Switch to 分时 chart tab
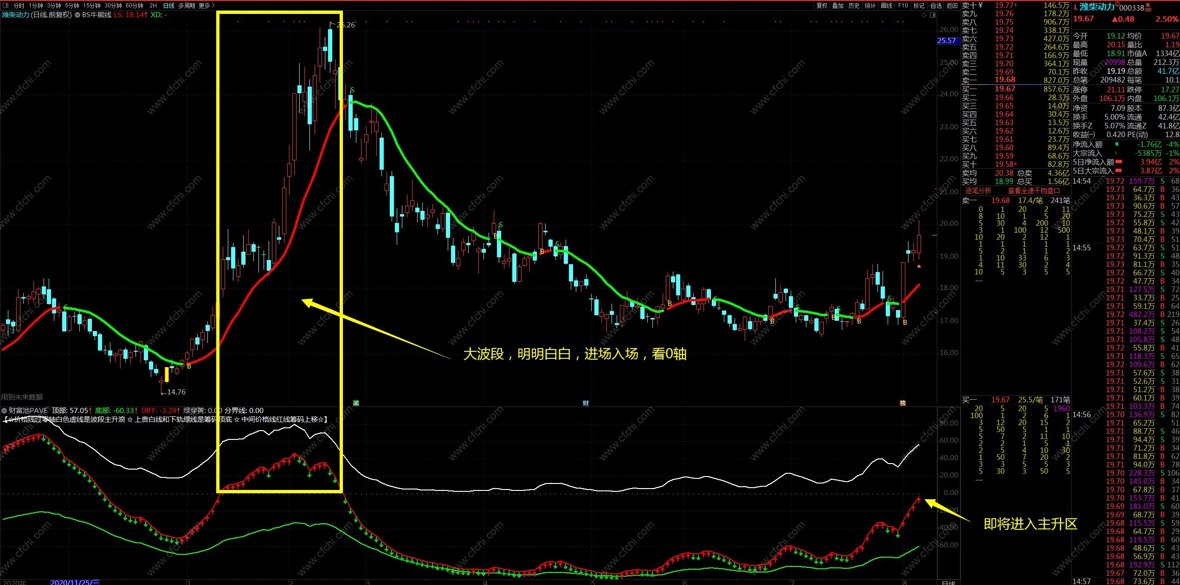1180x585 pixels. click(19, 6)
